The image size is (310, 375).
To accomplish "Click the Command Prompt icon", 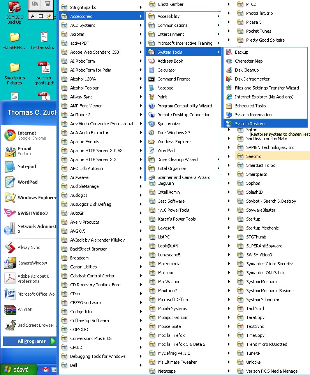I will (151, 79).
